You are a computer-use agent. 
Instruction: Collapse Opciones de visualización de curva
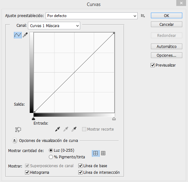click(x=15, y=141)
